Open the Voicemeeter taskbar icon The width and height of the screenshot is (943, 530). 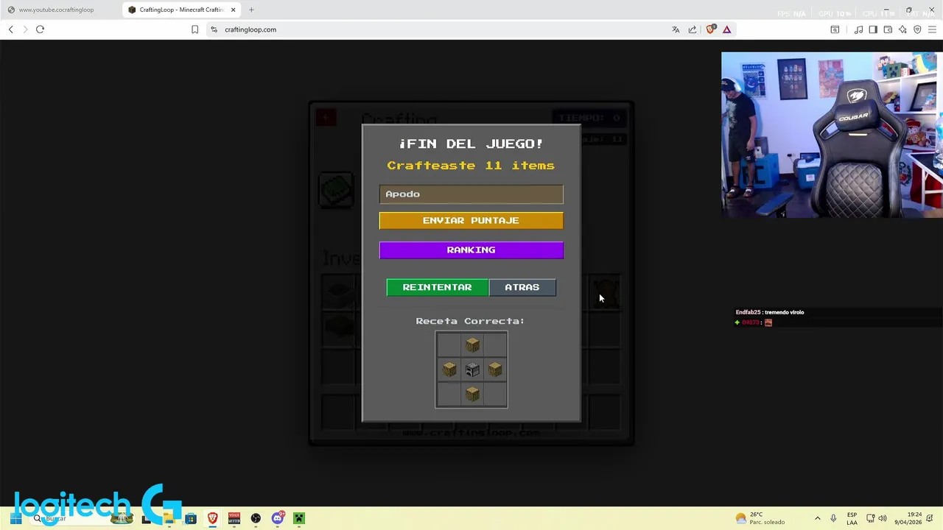click(x=234, y=518)
